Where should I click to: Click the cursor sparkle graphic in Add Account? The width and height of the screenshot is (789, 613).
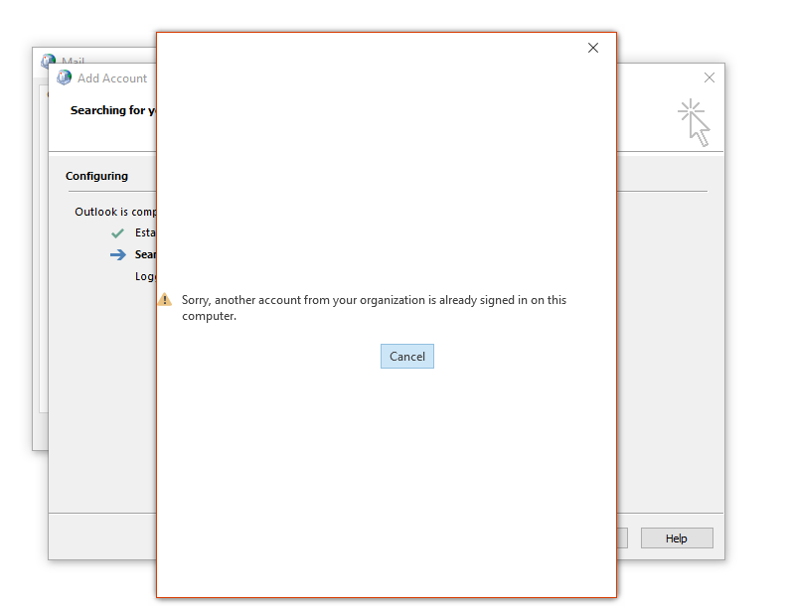click(695, 122)
